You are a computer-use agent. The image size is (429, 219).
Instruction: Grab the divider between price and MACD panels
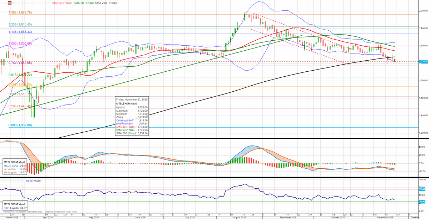[x=214, y=138]
